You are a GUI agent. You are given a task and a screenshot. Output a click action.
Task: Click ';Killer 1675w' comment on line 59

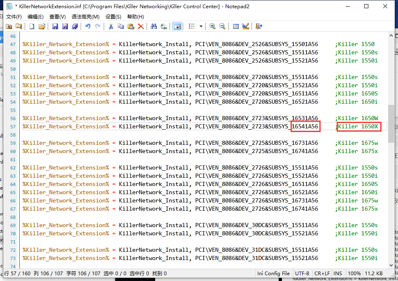[356, 143]
